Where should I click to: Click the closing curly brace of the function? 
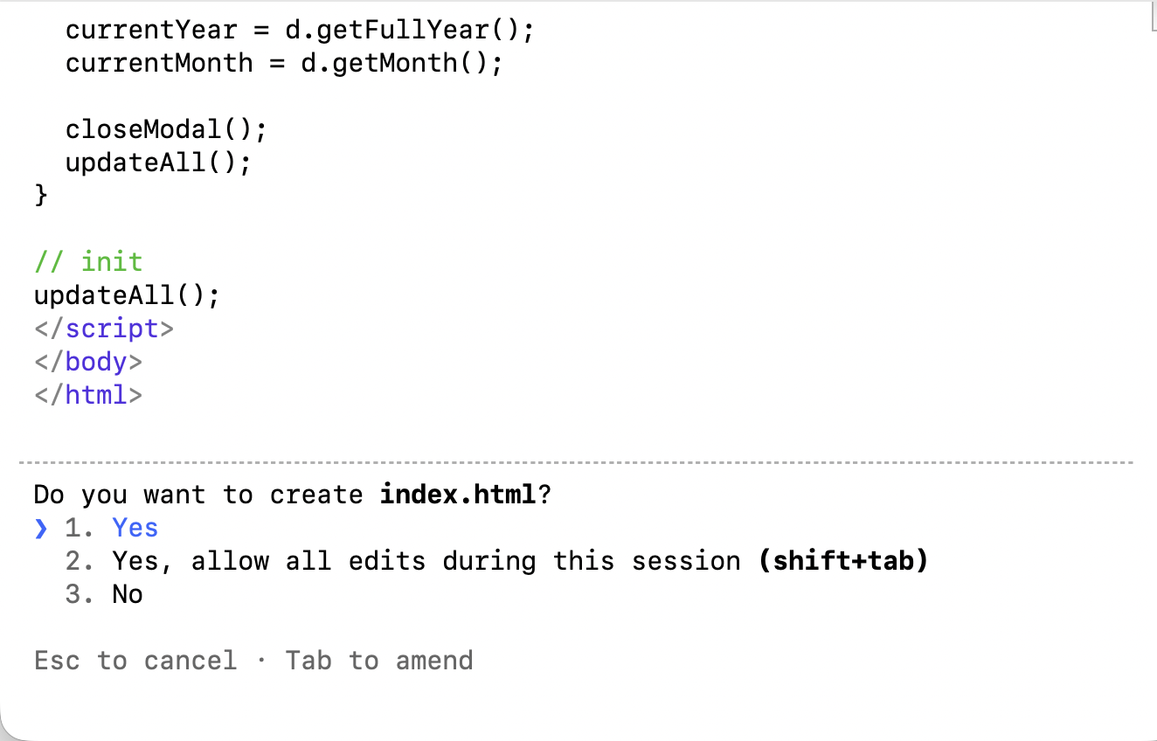coord(41,196)
